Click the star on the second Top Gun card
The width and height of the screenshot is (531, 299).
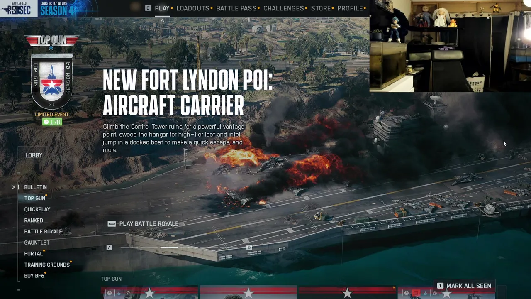tap(248, 293)
